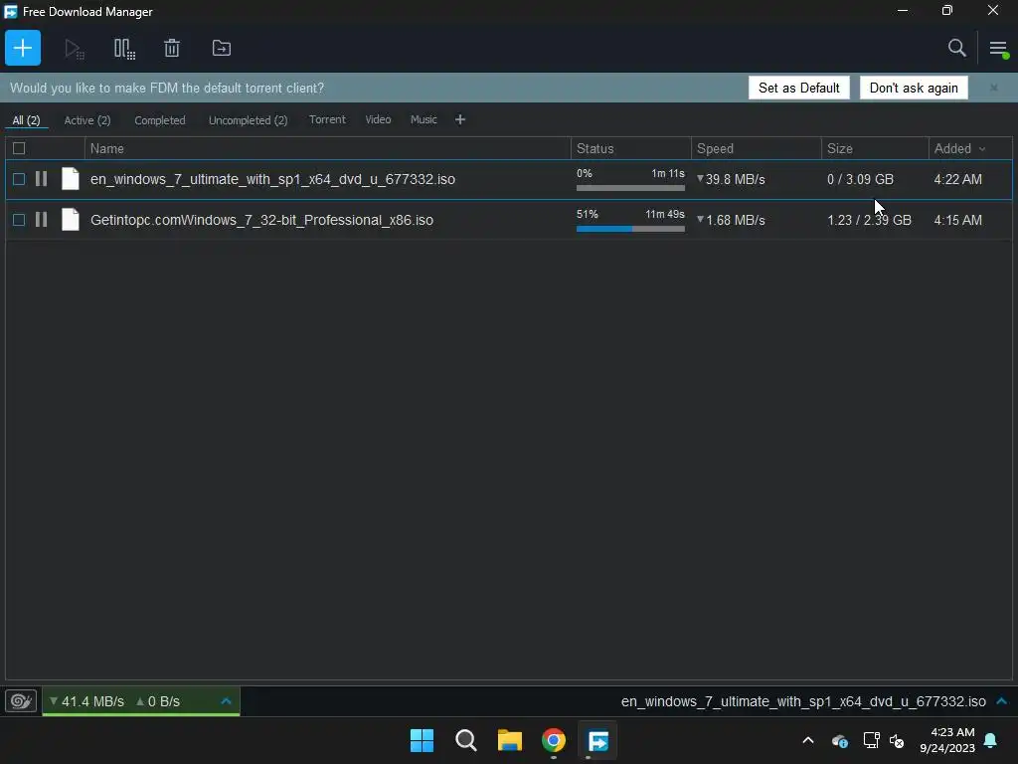Open the search magnifier in the FDM toolbar
This screenshot has height=764, width=1018.
(x=957, y=48)
